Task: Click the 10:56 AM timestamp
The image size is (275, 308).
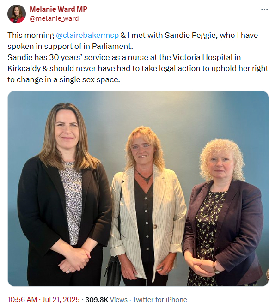Action: click(x=22, y=300)
